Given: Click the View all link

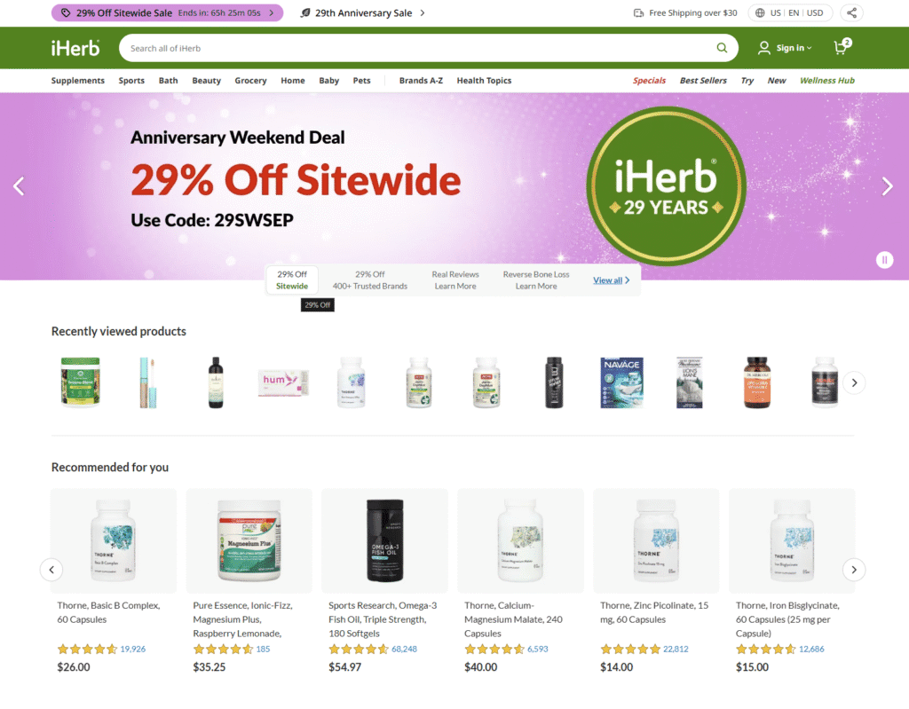Looking at the screenshot, I should point(611,280).
